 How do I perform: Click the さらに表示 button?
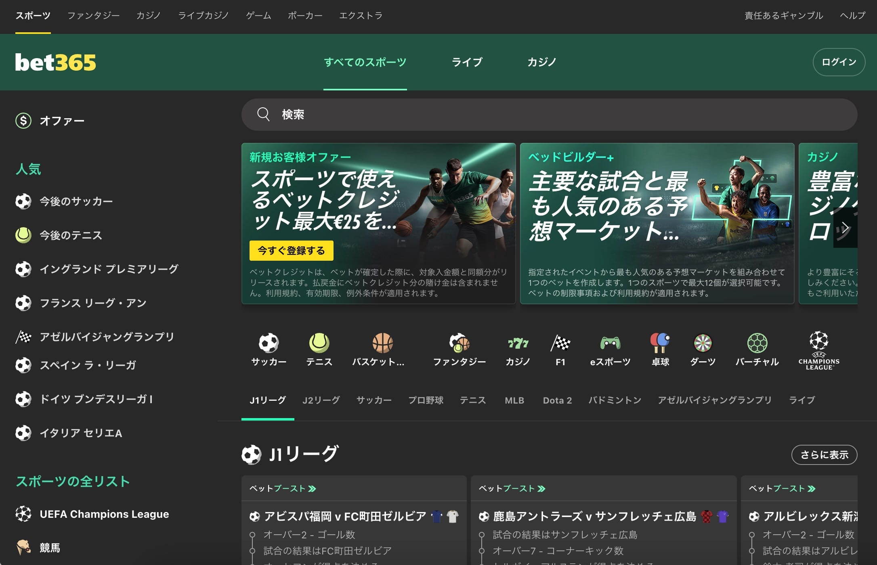[824, 455]
